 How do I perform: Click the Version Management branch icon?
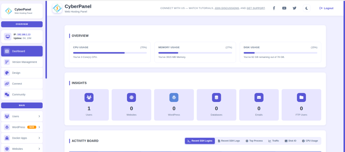tap(7, 62)
